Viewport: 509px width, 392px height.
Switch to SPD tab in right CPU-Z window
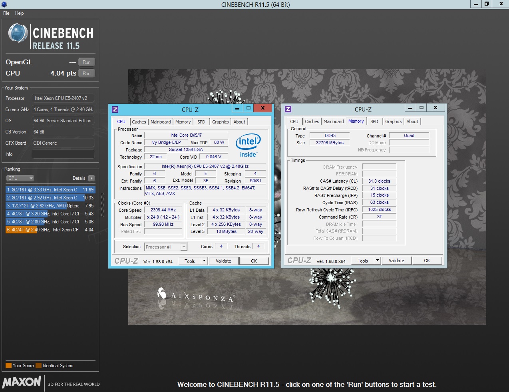[374, 121]
